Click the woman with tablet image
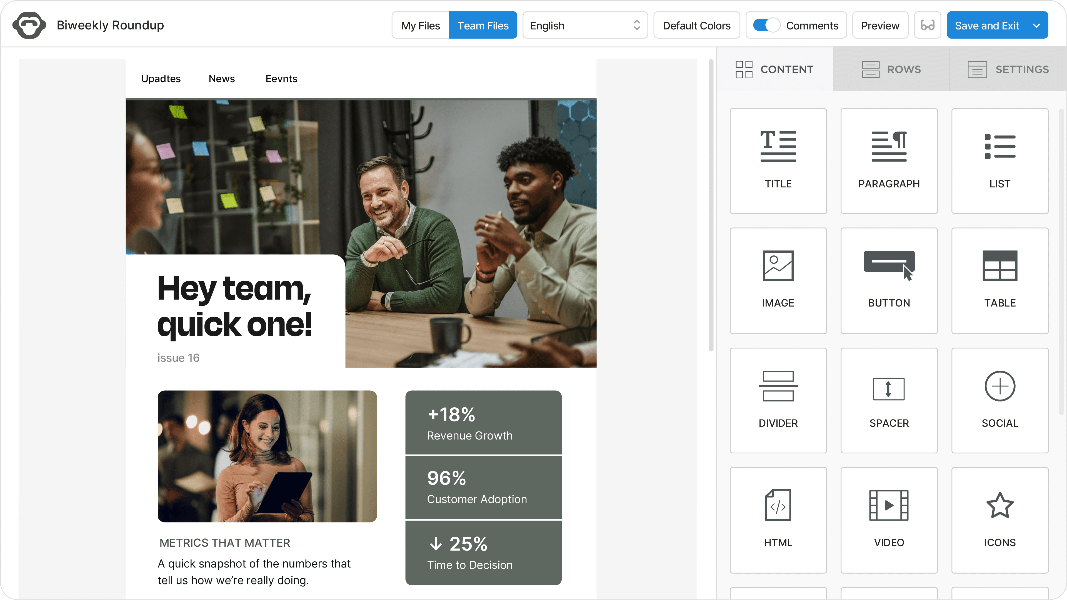 click(x=267, y=456)
